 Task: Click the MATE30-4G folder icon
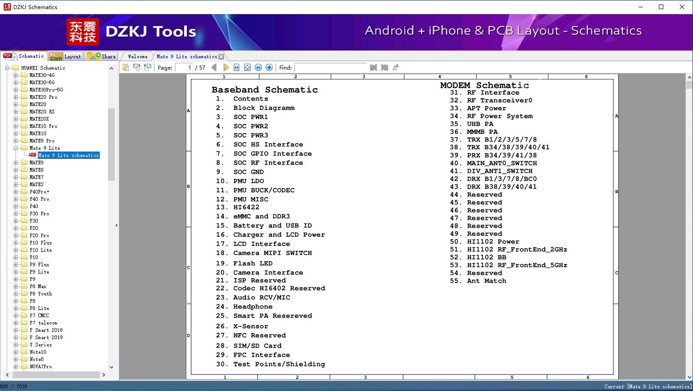[x=24, y=75]
